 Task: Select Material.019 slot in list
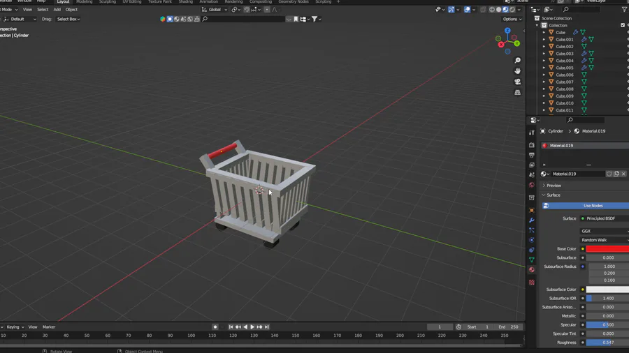pyautogui.click(x=585, y=146)
